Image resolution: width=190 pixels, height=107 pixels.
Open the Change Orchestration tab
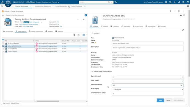tap(36, 31)
